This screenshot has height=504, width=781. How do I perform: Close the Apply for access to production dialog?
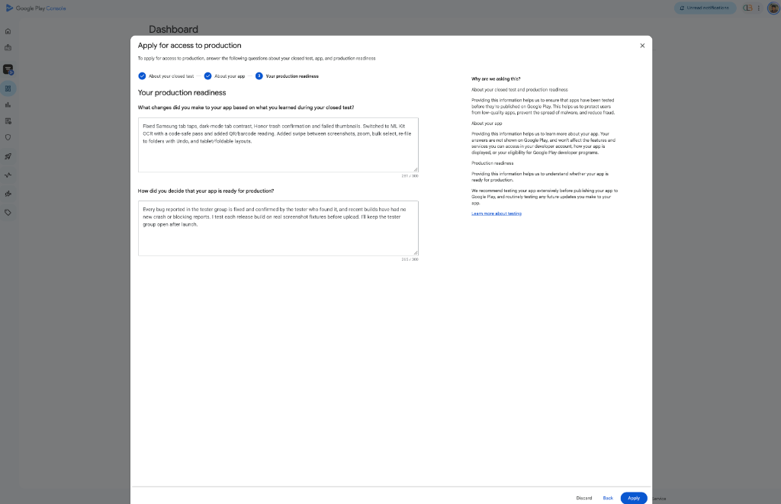642,45
